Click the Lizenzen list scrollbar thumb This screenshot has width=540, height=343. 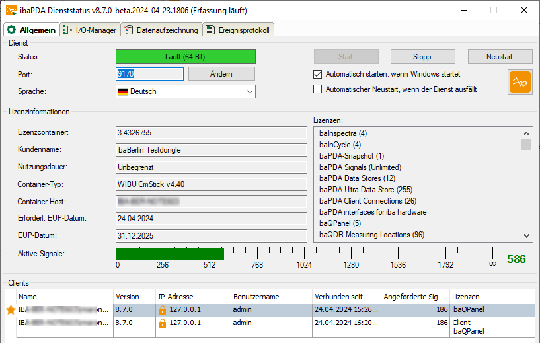click(526, 144)
